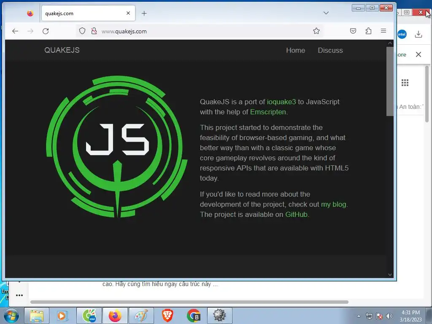Open Firefox application hamburger menu
This screenshot has height=324, width=432.
coord(383,31)
